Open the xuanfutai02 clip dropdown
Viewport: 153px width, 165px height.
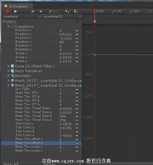[62, 17]
